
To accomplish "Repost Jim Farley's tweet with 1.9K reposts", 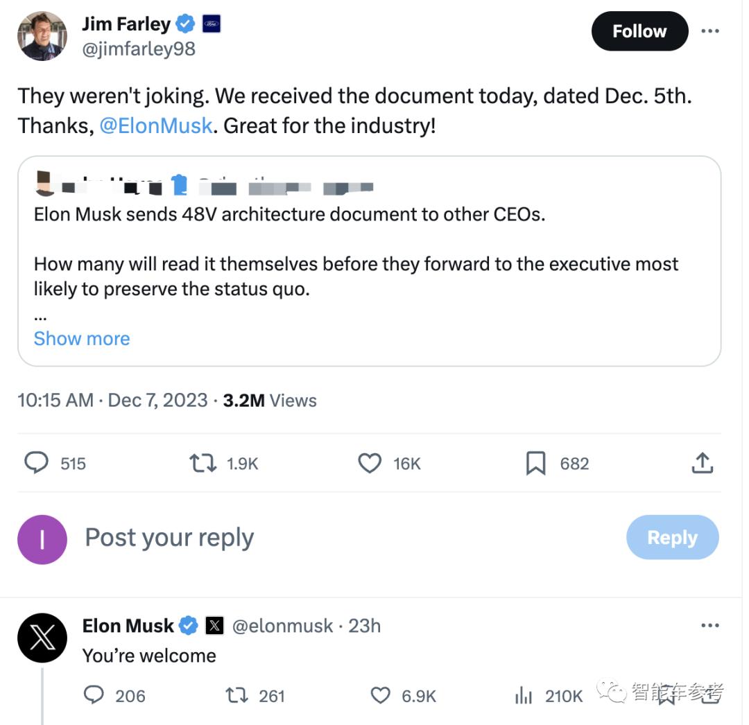I will [203, 463].
